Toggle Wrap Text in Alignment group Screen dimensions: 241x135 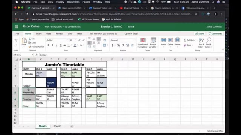105,40
